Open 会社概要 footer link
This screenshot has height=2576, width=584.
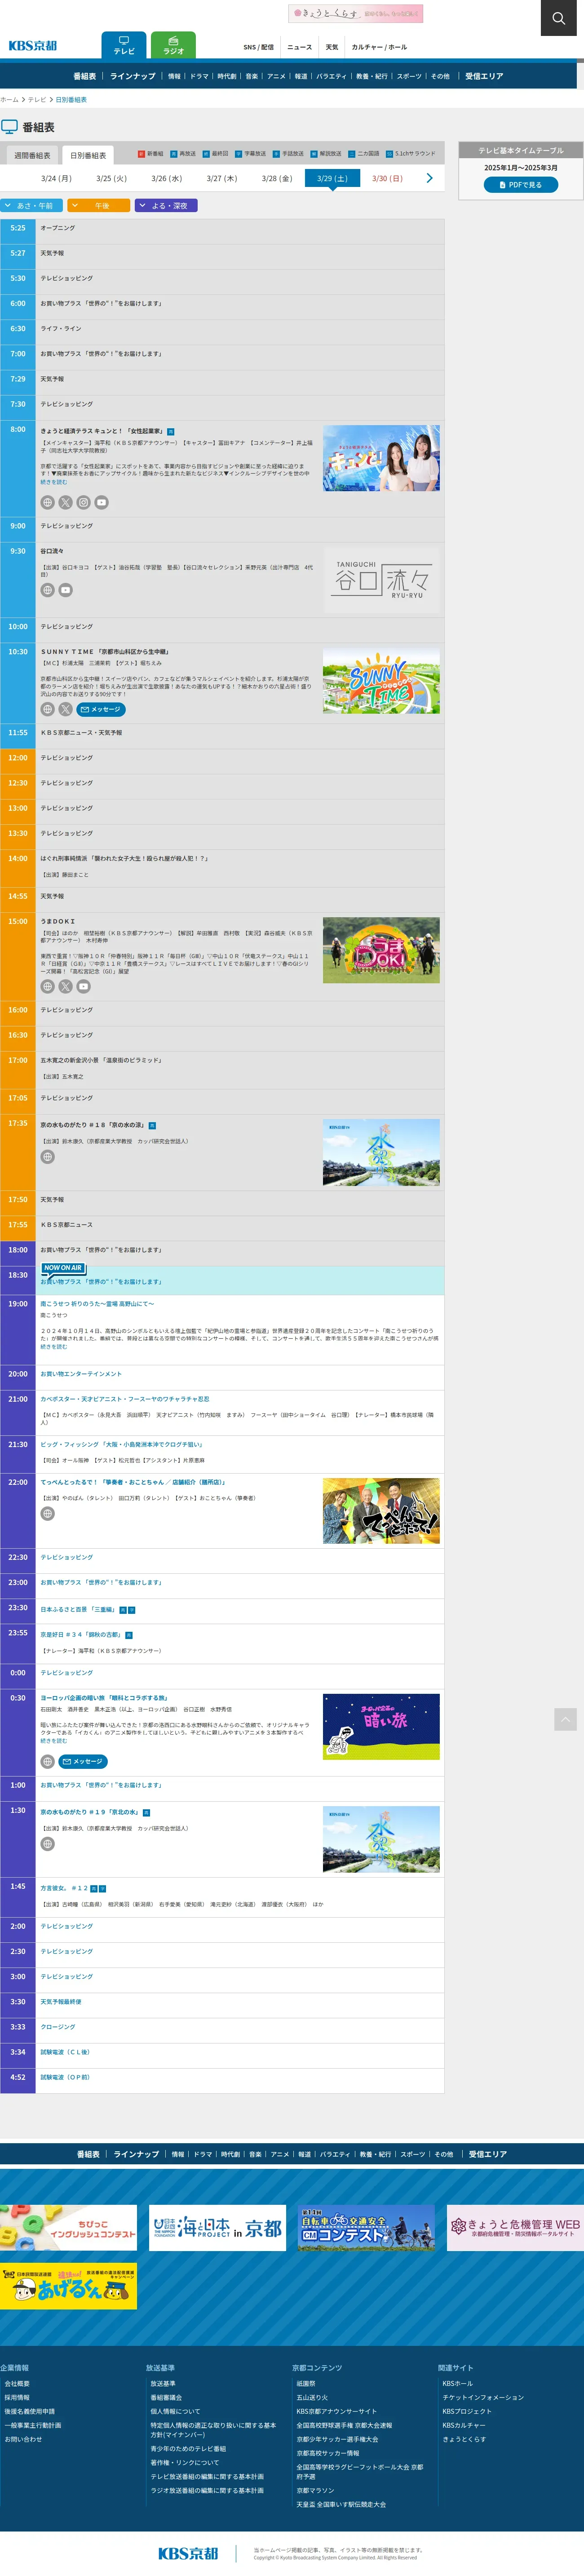[17, 2383]
